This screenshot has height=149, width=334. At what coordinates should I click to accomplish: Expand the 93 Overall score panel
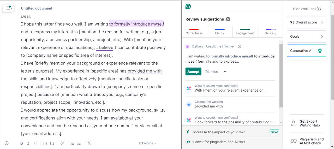pos(306,22)
